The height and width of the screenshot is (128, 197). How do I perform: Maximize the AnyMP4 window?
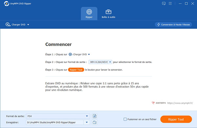186,4
